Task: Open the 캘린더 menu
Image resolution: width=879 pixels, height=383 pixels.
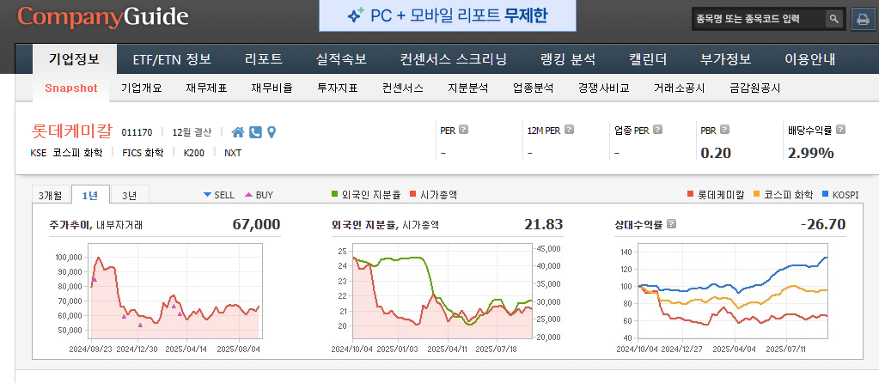Action: [x=648, y=59]
